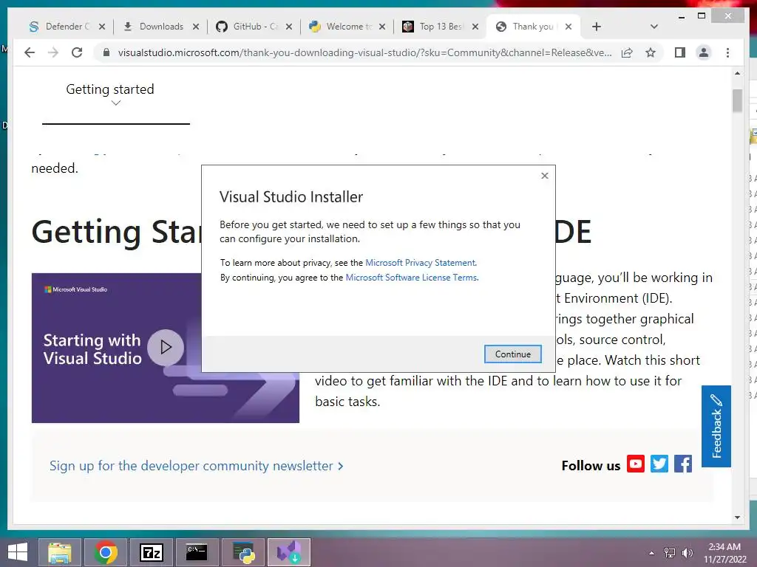Open the Microsoft Privacy Statement link
This screenshot has width=757, height=567.
[x=421, y=263]
